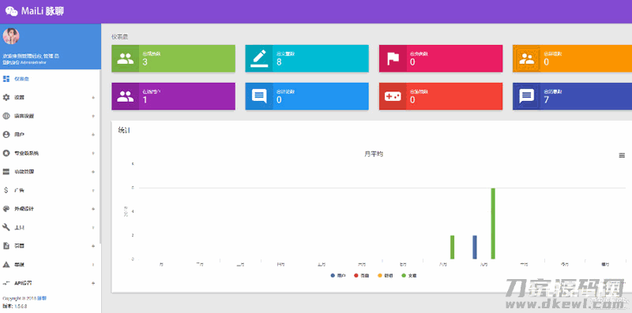Expand the plus beside the API settings item

tap(93, 283)
